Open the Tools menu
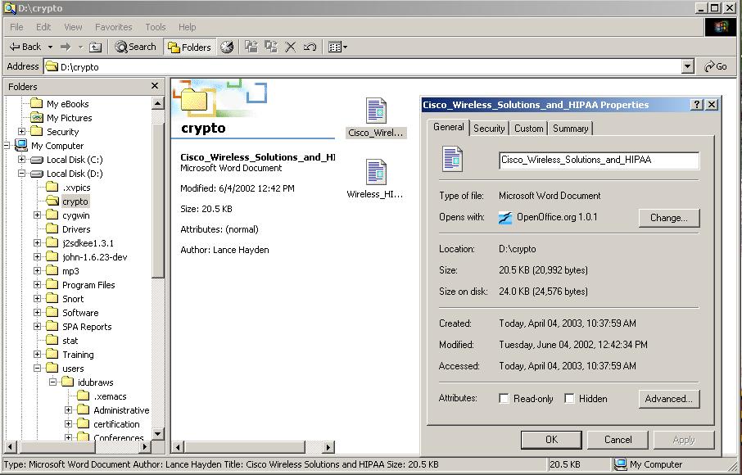 tap(156, 27)
